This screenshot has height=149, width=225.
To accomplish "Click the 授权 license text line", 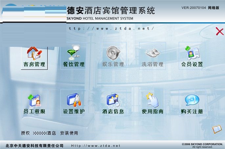I will pos(49,133).
